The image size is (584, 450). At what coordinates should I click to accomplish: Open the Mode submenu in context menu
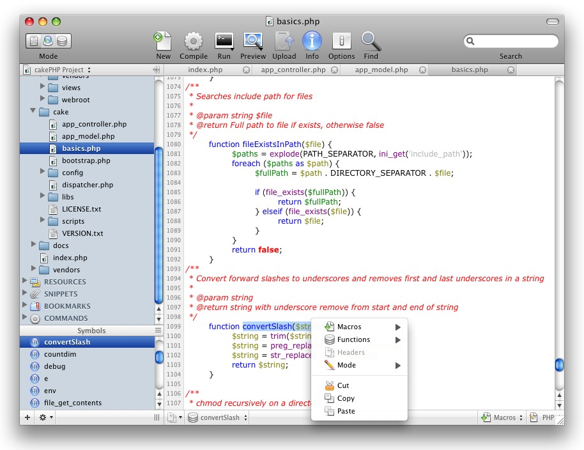(360, 366)
